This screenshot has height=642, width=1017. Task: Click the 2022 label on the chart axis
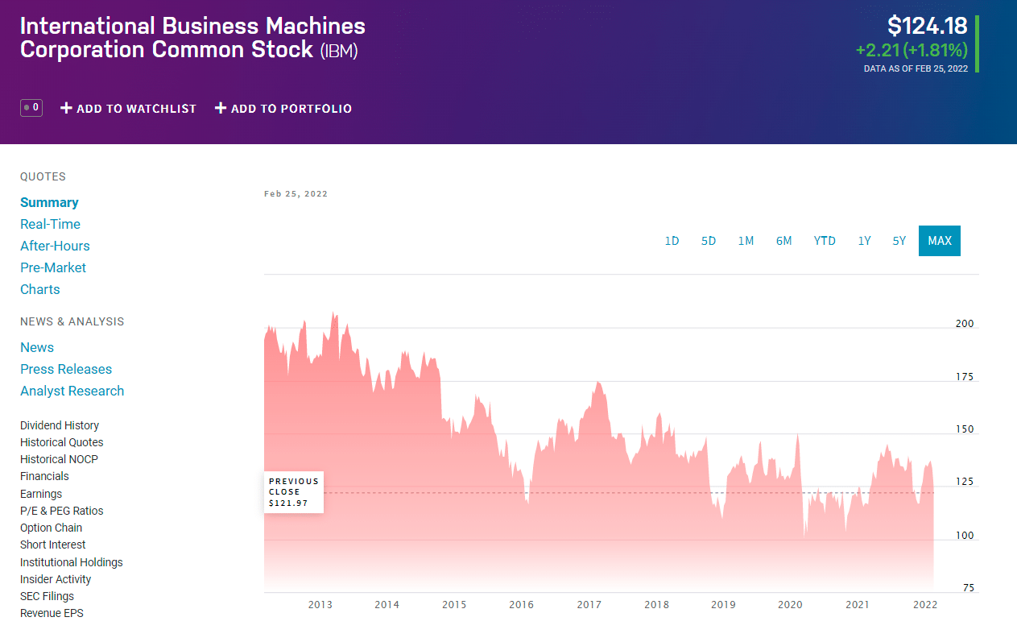pyautogui.click(x=924, y=605)
